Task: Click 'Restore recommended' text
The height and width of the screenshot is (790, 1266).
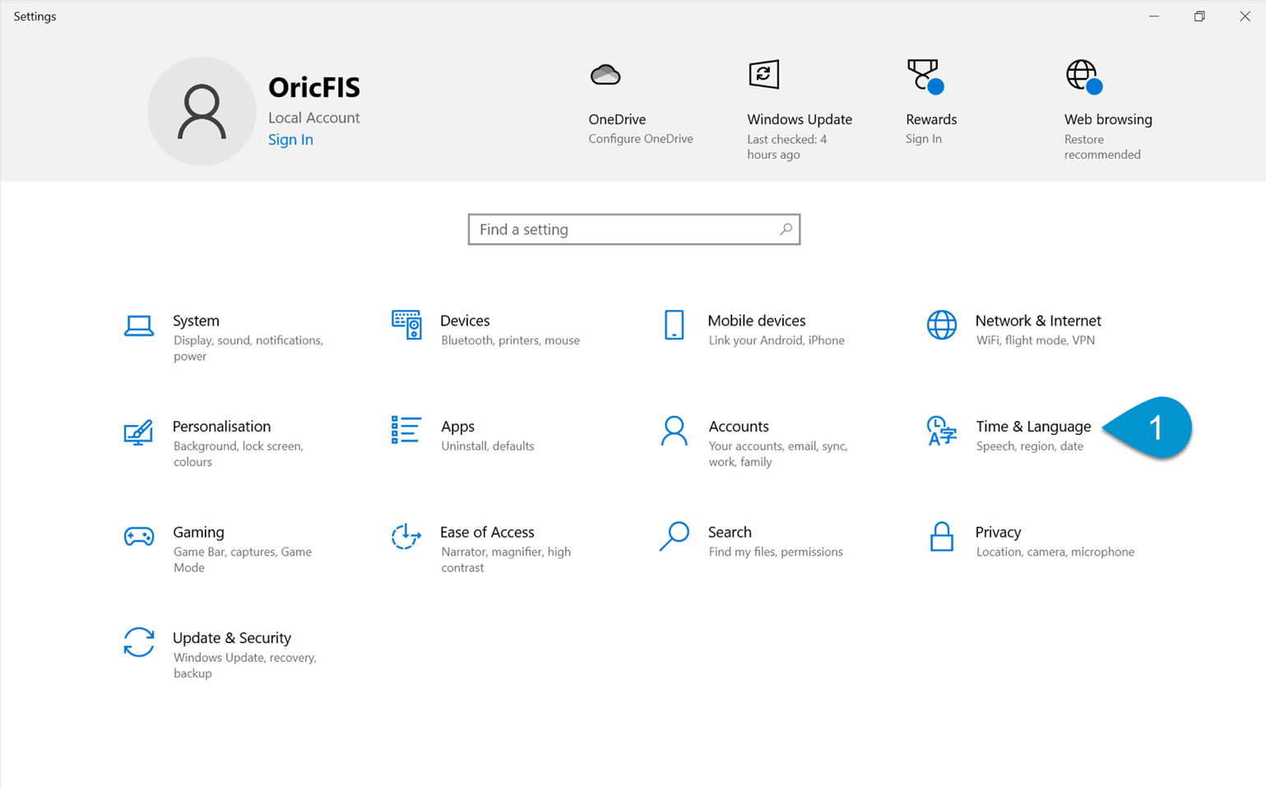Action: [x=1102, y=146]
